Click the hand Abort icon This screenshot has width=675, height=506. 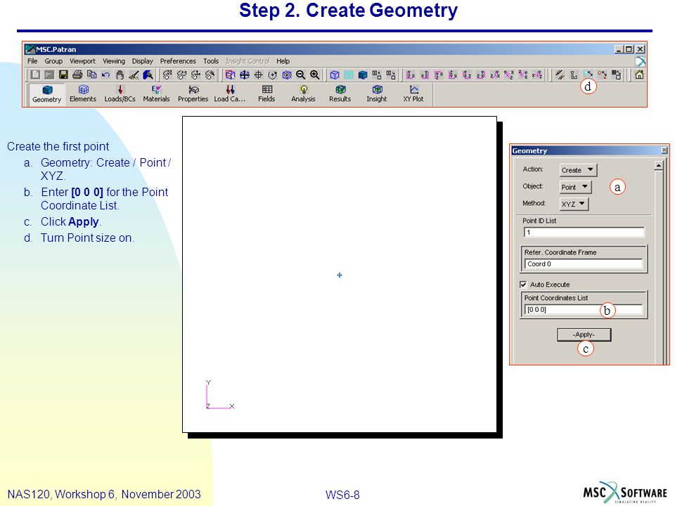tap(120, 75)
